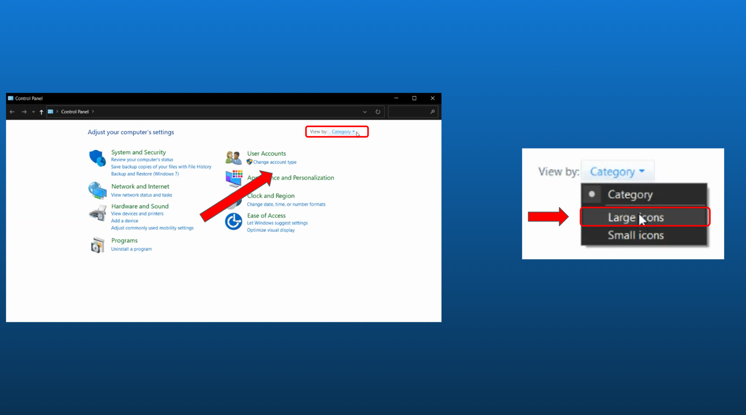This screenshot has height=415, width=746.
Task: Open the small View by Category dropdown
Action: point(343,132)
